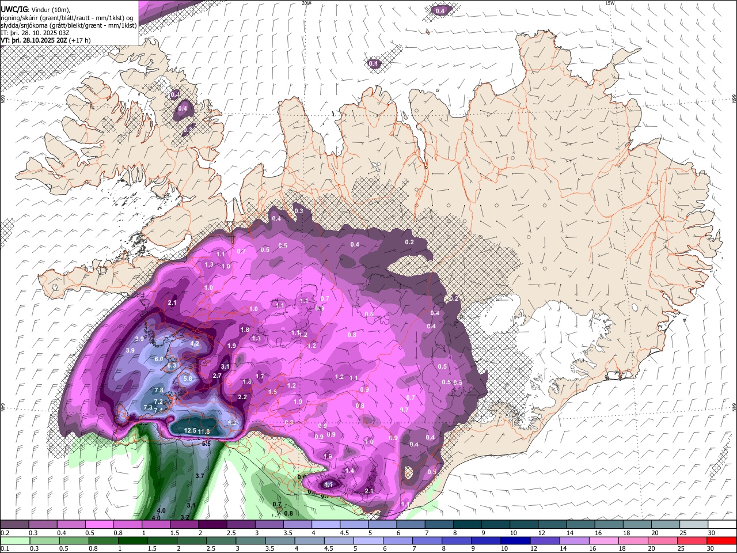737x553 pixels.
Task: Click the UWC/IG title label
Action: pos(14,9)
